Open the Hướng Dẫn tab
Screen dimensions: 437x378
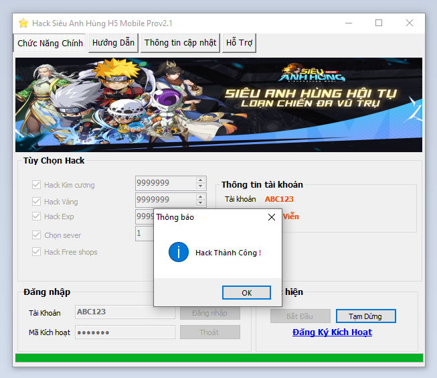pyautogui.click(x=113, y=43)
